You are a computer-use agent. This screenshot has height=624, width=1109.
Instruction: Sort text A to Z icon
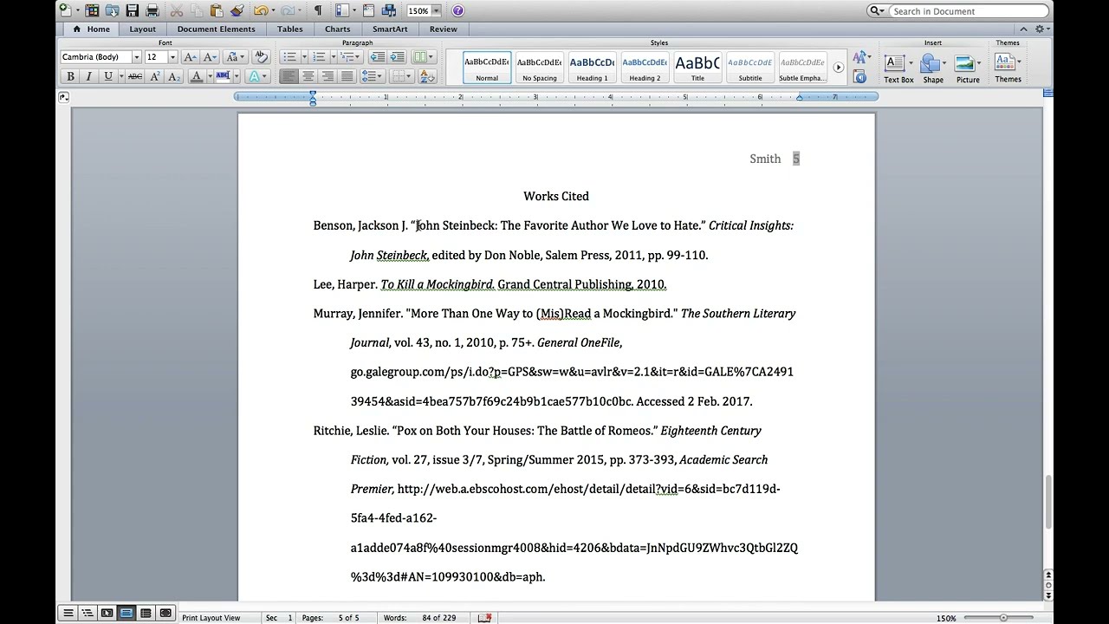coord(426,76)
